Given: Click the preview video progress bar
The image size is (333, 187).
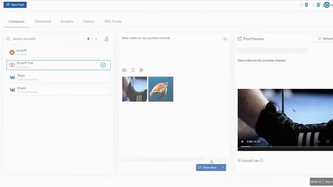Looking at the screenshot, I should (287, 146).
